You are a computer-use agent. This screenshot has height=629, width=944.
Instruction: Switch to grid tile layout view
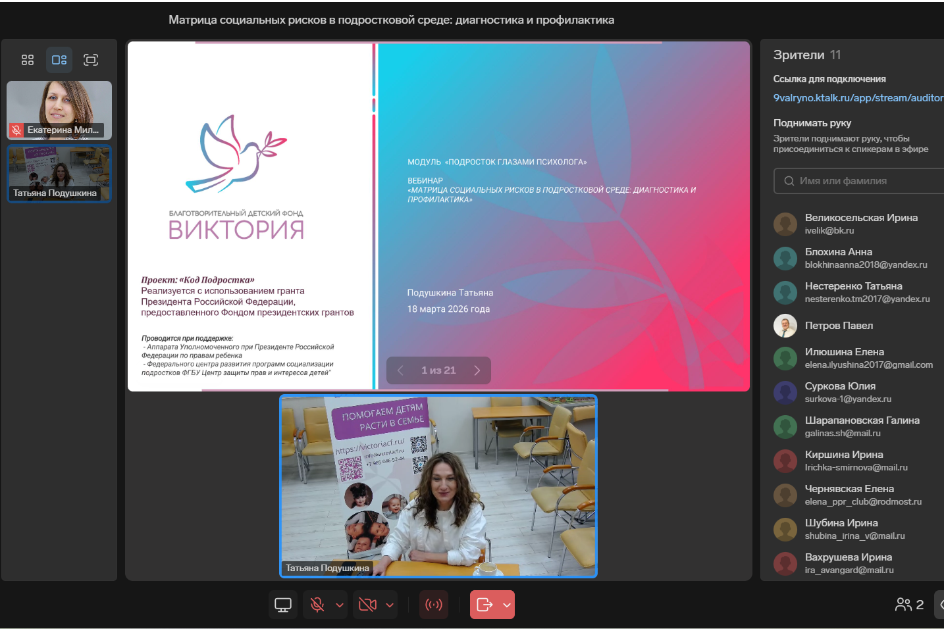coord(28,60)
